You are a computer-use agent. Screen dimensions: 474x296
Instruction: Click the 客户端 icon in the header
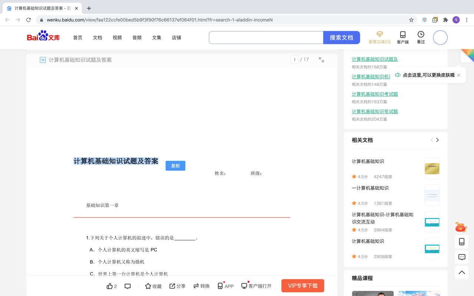pos(403,37)
